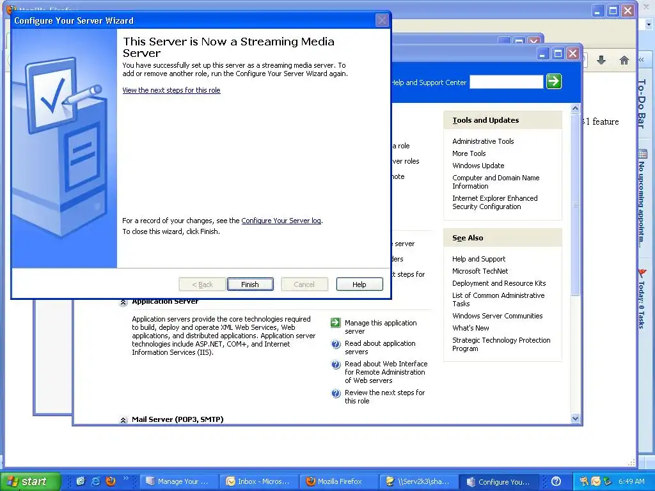Maximize the Manage Your Server window
This screenshot has width=655, height=491.
[558, 54]
